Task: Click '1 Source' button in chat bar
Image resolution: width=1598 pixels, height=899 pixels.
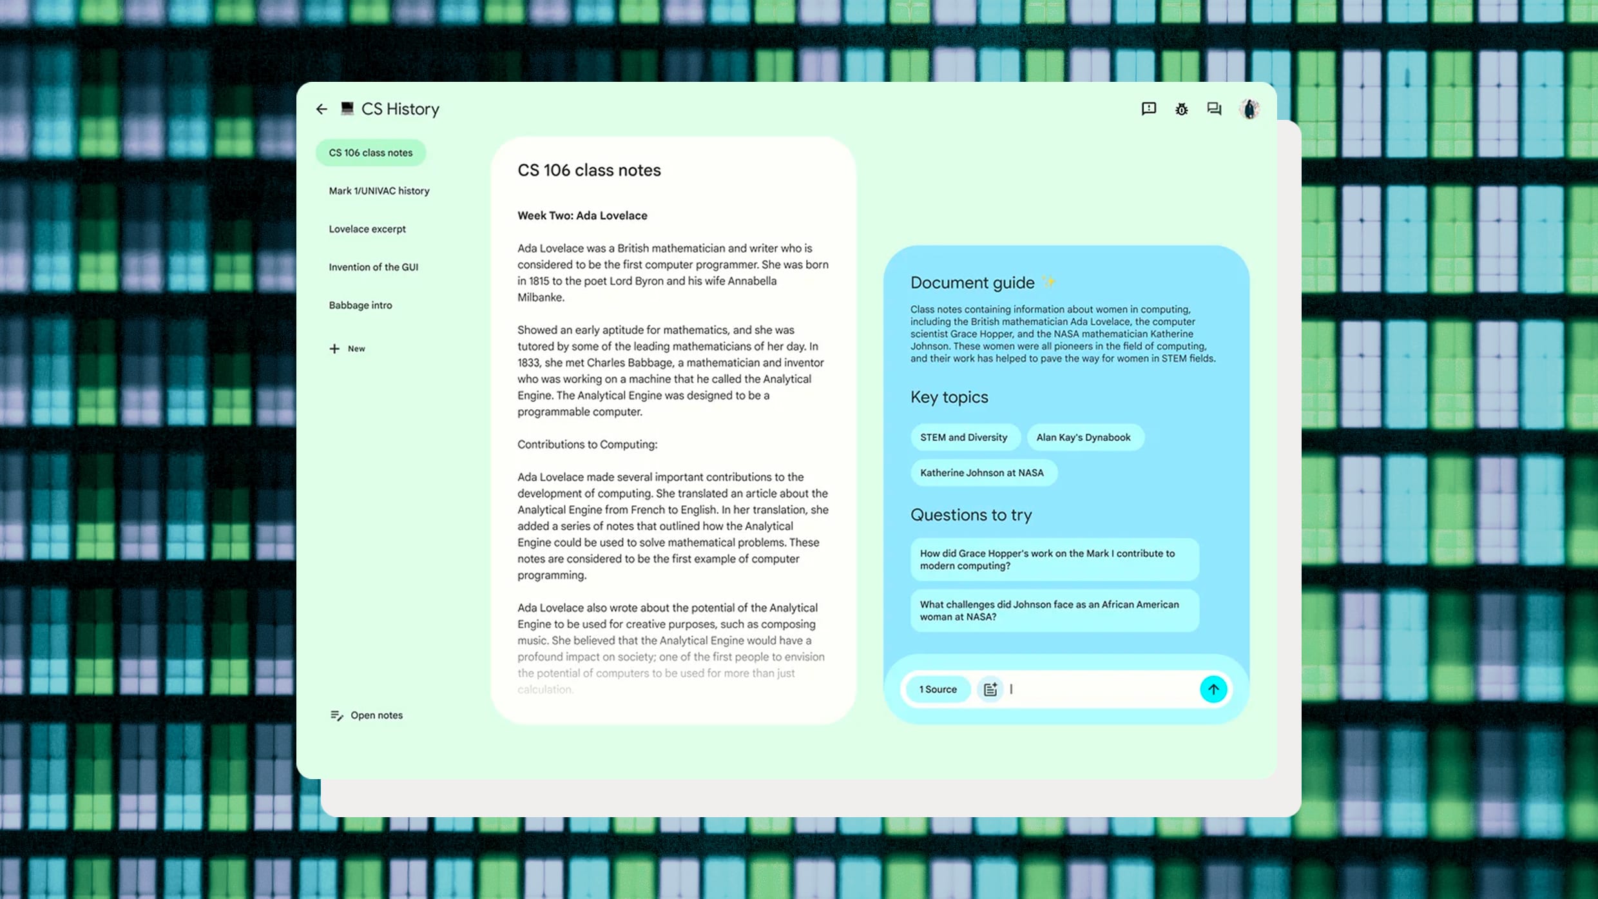Action: (x=938, y=688)
